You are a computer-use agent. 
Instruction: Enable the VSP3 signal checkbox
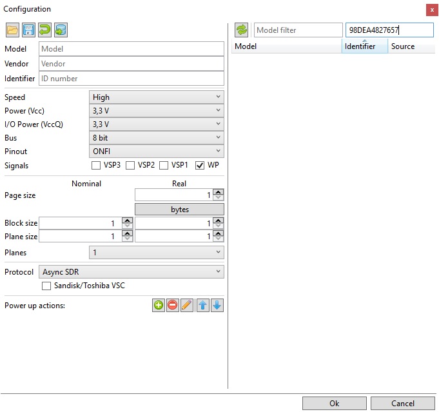(x=96, y=165)
